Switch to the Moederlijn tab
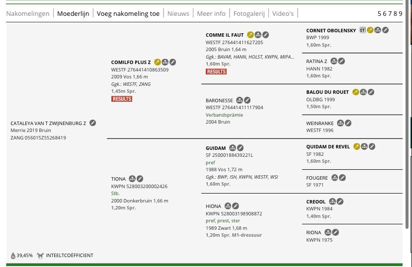The image size is (412, 267). click(x=73, y=13)
